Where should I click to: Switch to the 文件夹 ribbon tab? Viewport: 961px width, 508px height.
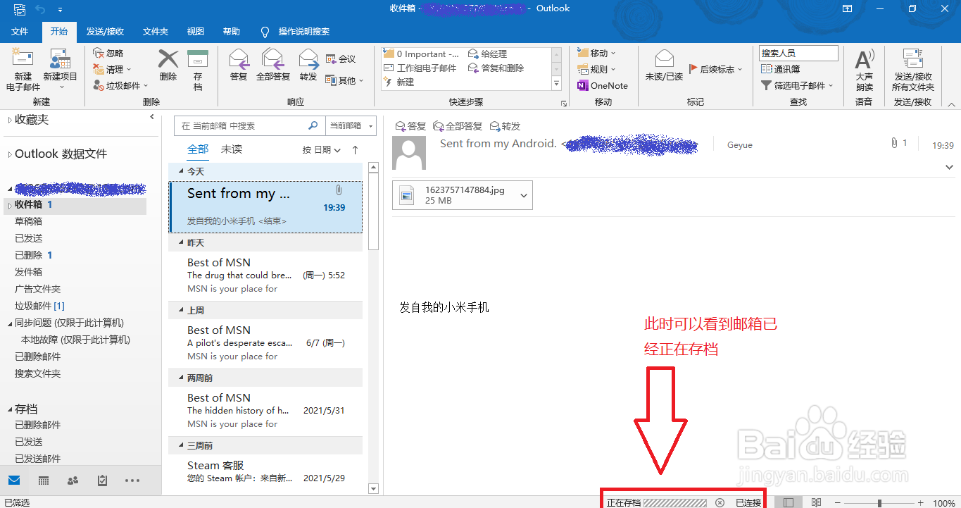click(x=156, y=32)
